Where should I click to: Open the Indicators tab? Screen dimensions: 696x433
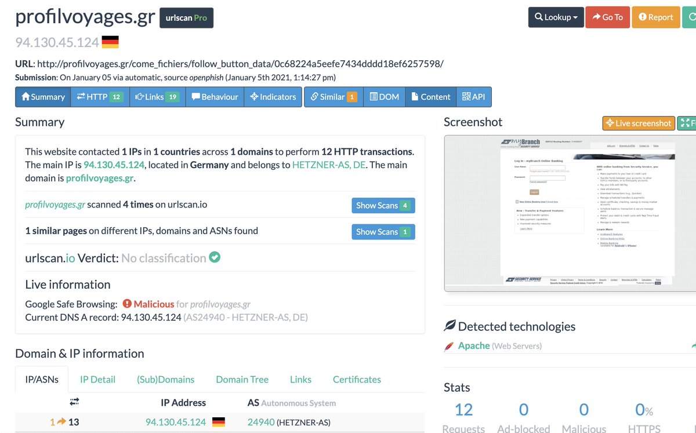tap(273, 97)
